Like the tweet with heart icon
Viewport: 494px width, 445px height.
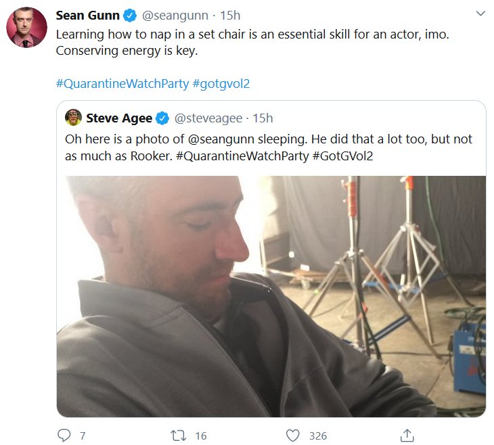point(292,436)
